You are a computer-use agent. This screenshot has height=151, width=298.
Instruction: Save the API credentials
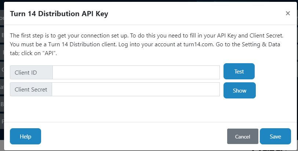pyautogui.click(x=275, y=136)
